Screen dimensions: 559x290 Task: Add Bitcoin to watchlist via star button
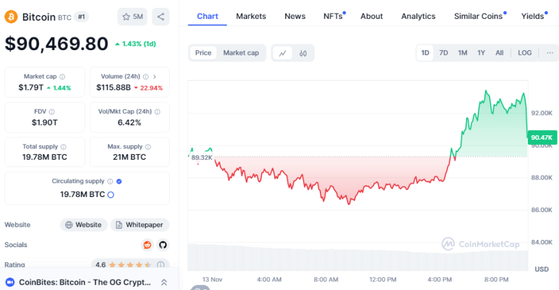point(133,17)
